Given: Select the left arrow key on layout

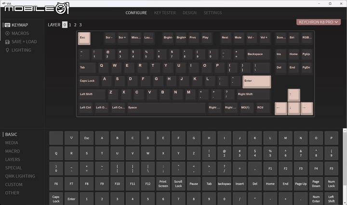Looking at the screenshot, I should click(x=281, y=108).
